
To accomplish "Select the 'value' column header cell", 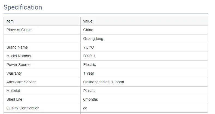I will (x=88, y=21).
